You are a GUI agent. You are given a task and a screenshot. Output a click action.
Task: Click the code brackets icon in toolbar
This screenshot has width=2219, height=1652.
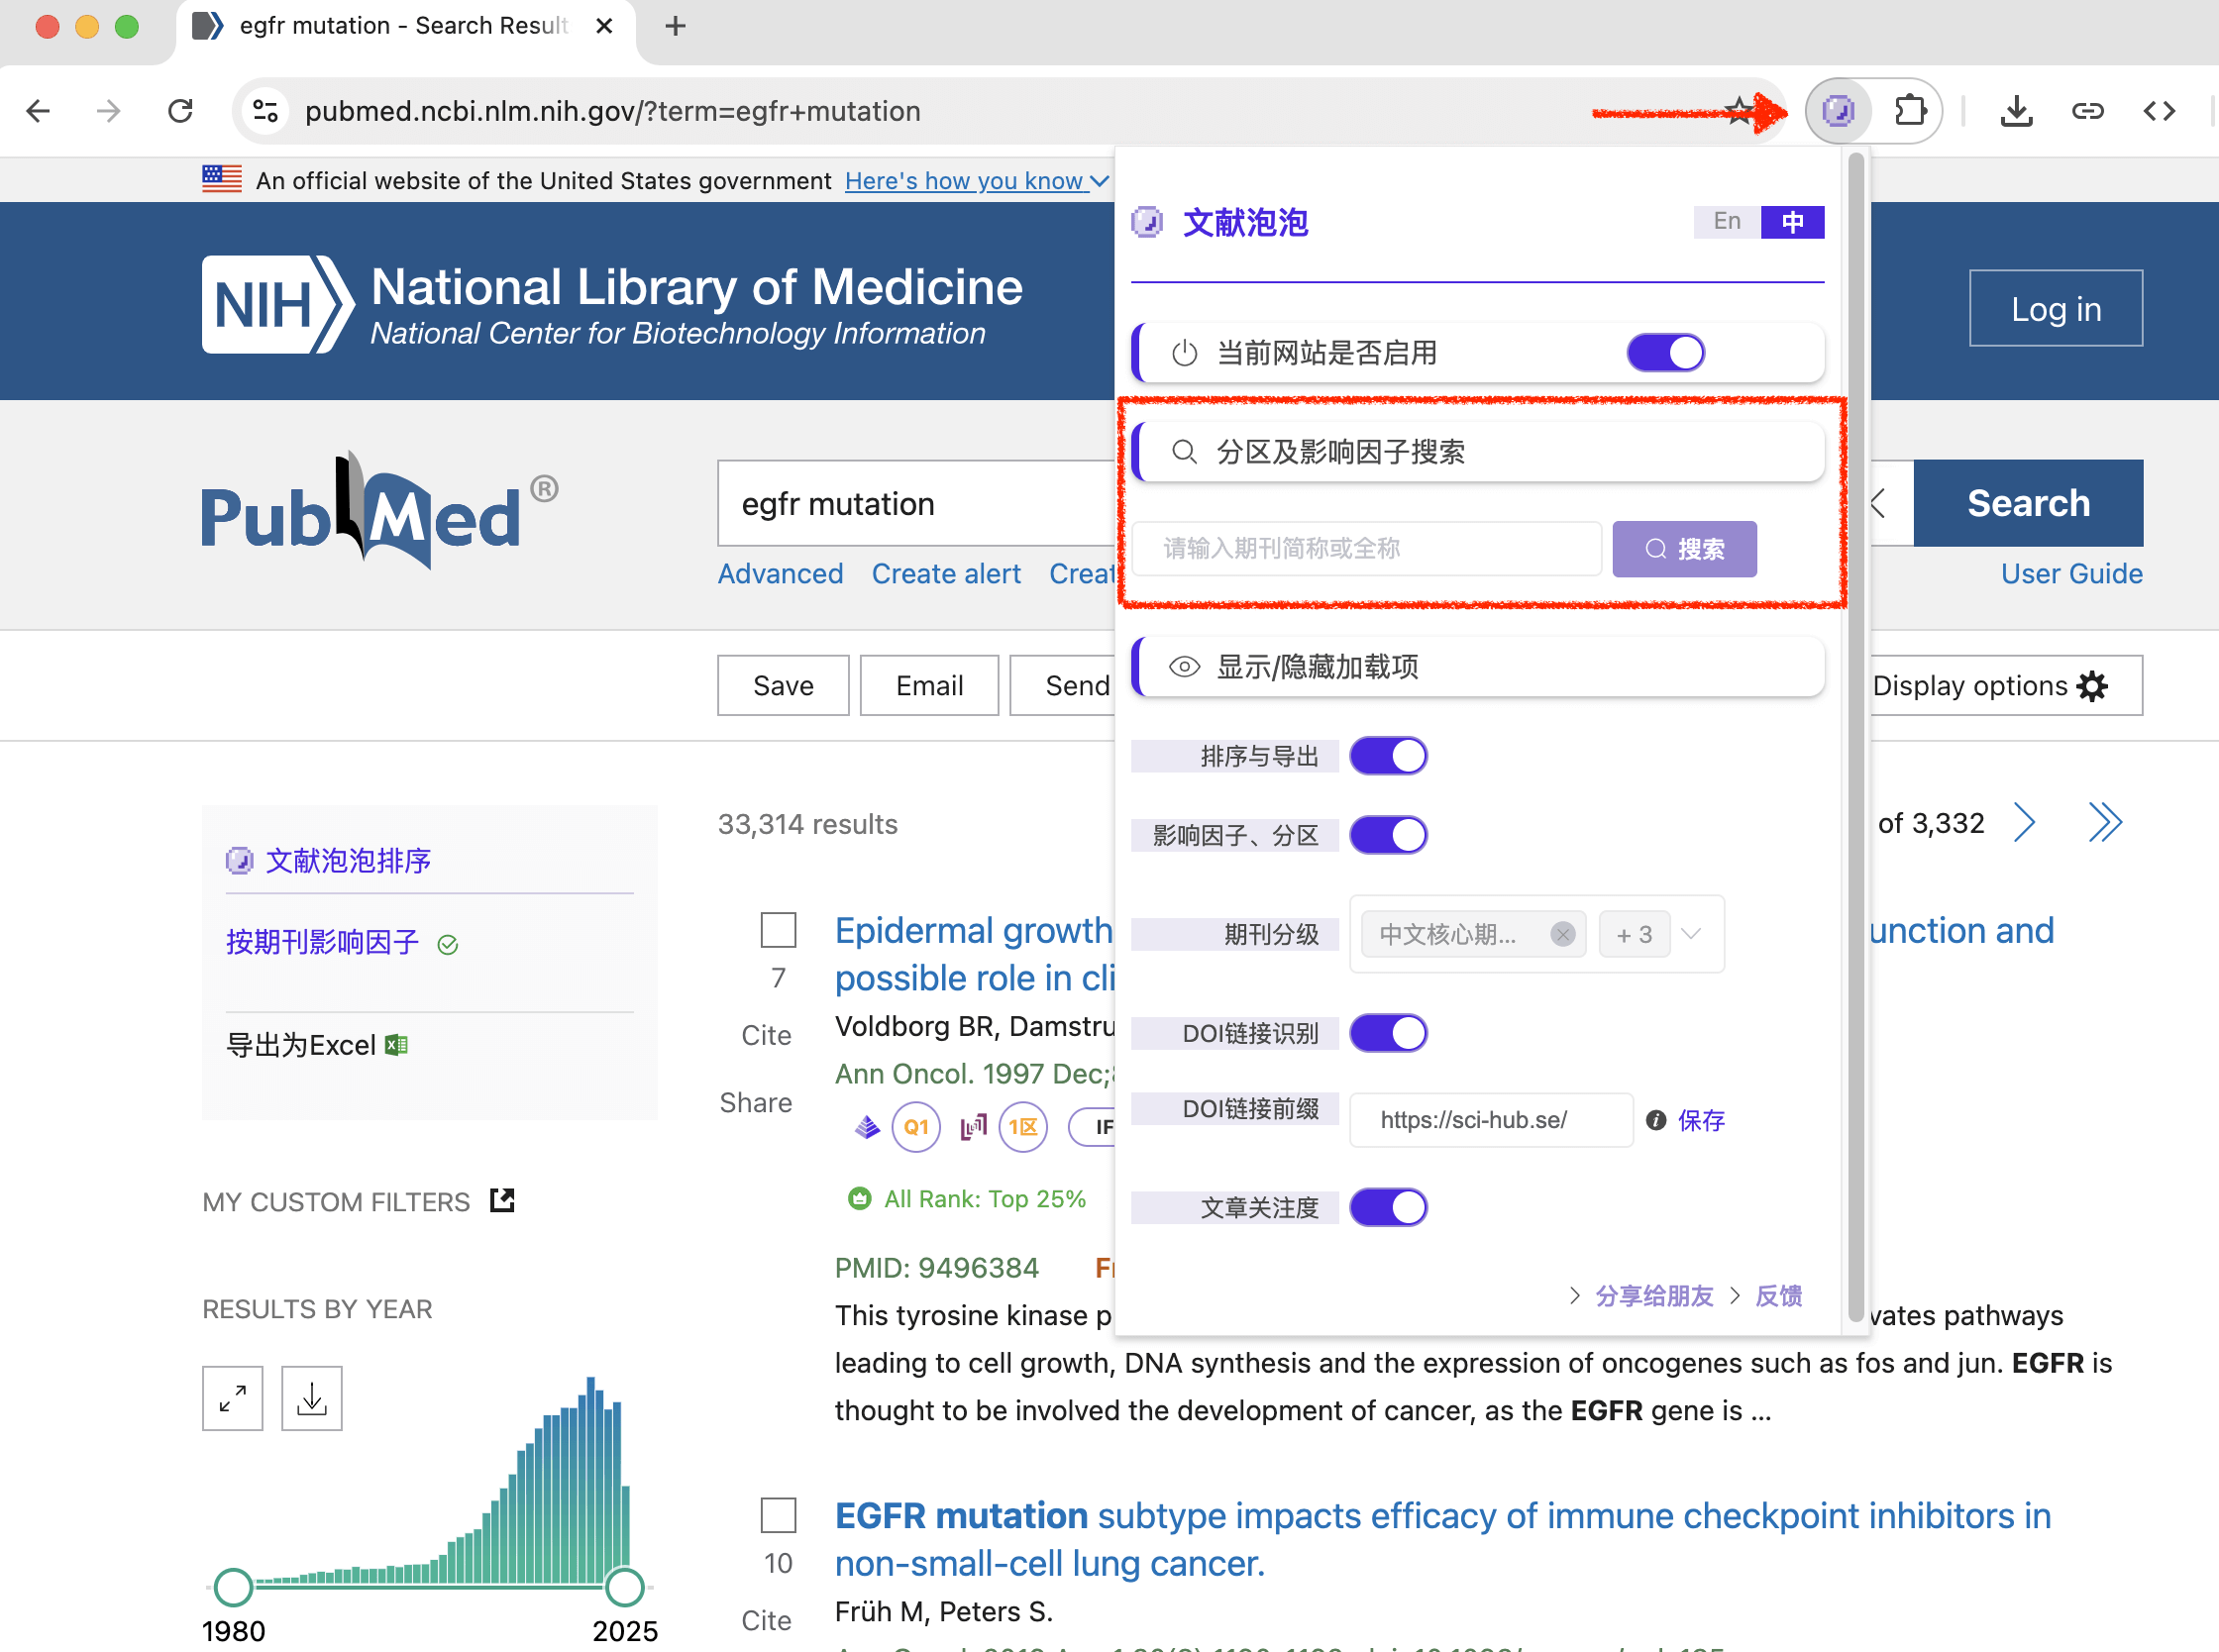click(2159, 111)
